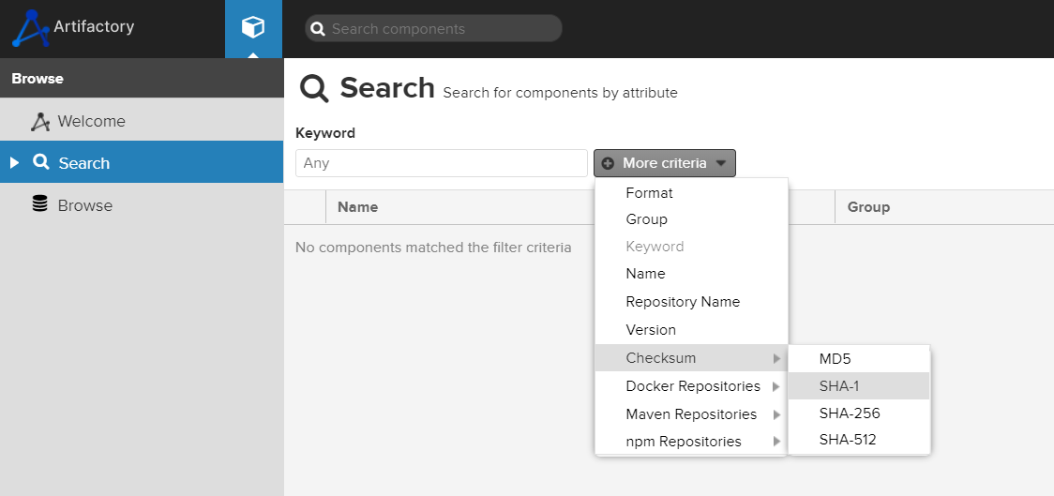Add the Format search criterion
Screen dimensions: 1054x496
[x=649, y=193]
